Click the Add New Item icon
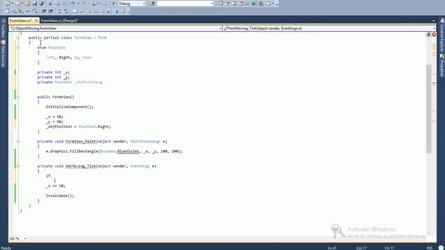 (17, 3)
